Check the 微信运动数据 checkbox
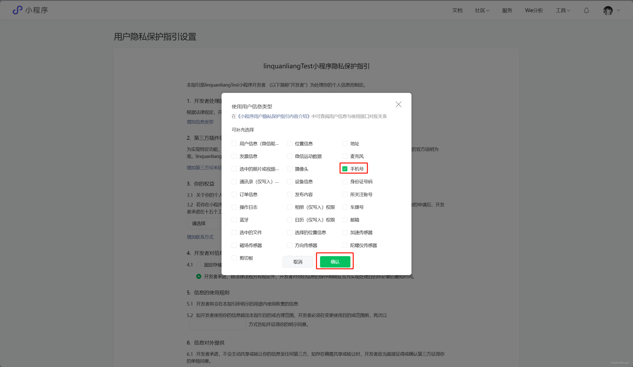Image resolution: width=633 pixels, height=367 pixels. click(x=290, y=156)
